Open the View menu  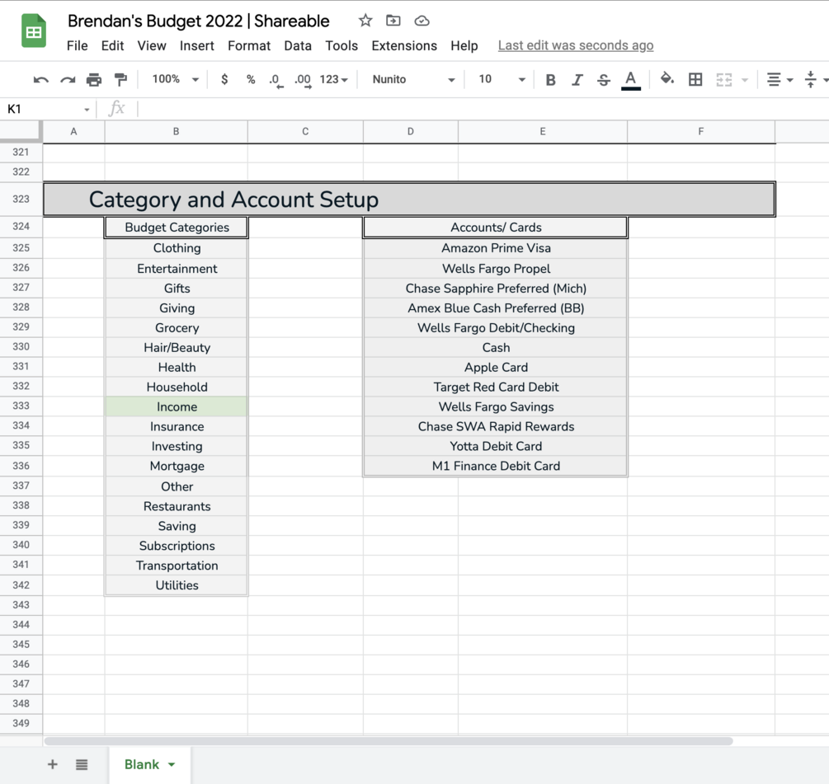(x=152, y=46)
